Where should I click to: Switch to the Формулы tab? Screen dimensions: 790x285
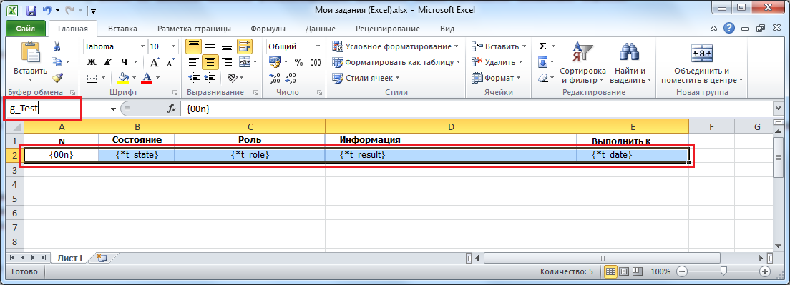pyautogui.click(x=268, y=29)
